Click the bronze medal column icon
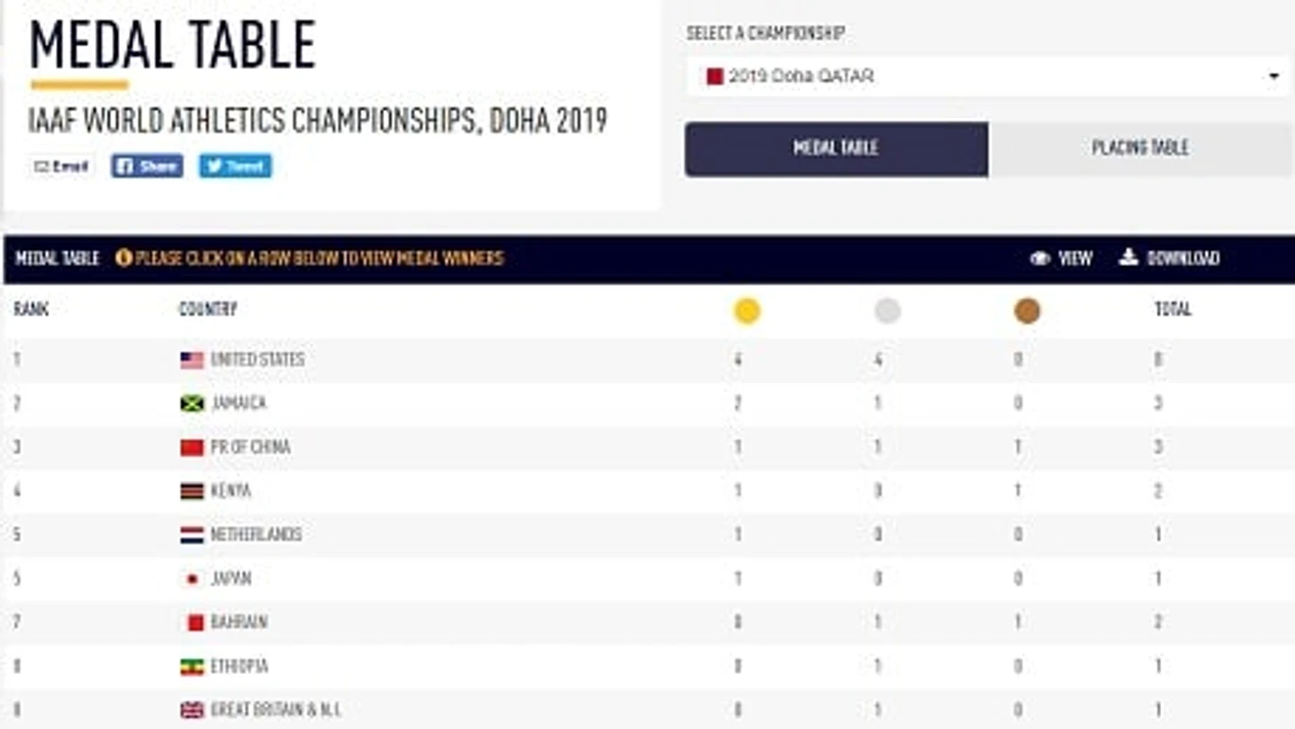 pyautogui.click(x=1026, y=310)
